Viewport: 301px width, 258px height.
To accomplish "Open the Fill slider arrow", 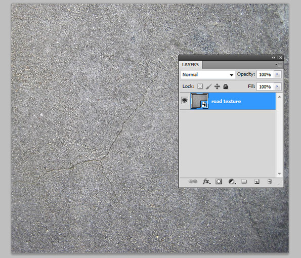I will 277,87.
